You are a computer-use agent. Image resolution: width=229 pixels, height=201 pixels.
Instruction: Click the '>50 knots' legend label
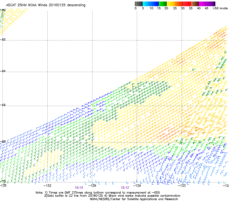click(220, 8)
